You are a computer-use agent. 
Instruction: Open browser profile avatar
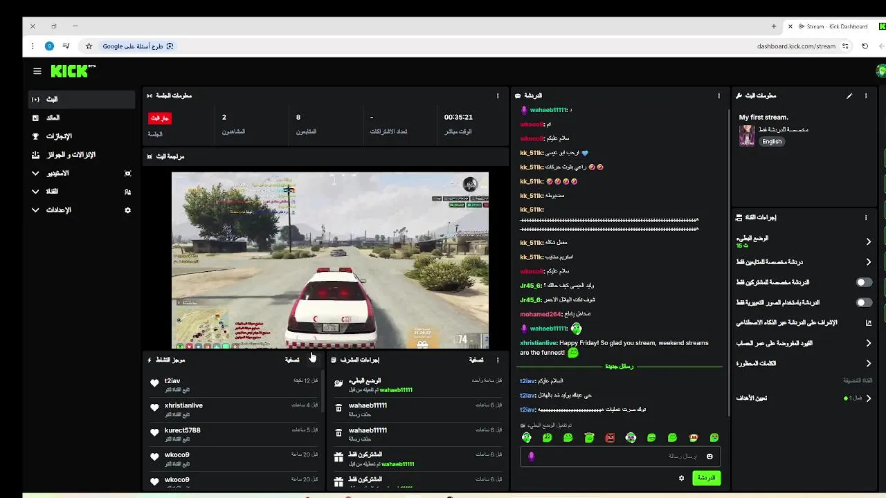coord(49,46)
